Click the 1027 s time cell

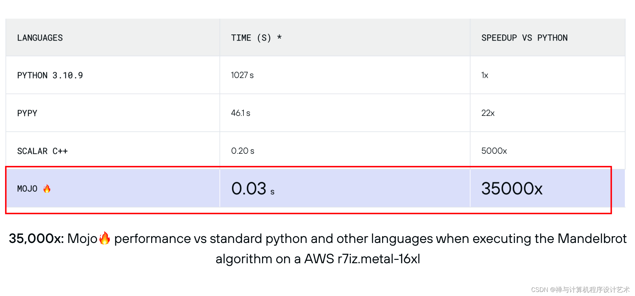pos(242,75)
